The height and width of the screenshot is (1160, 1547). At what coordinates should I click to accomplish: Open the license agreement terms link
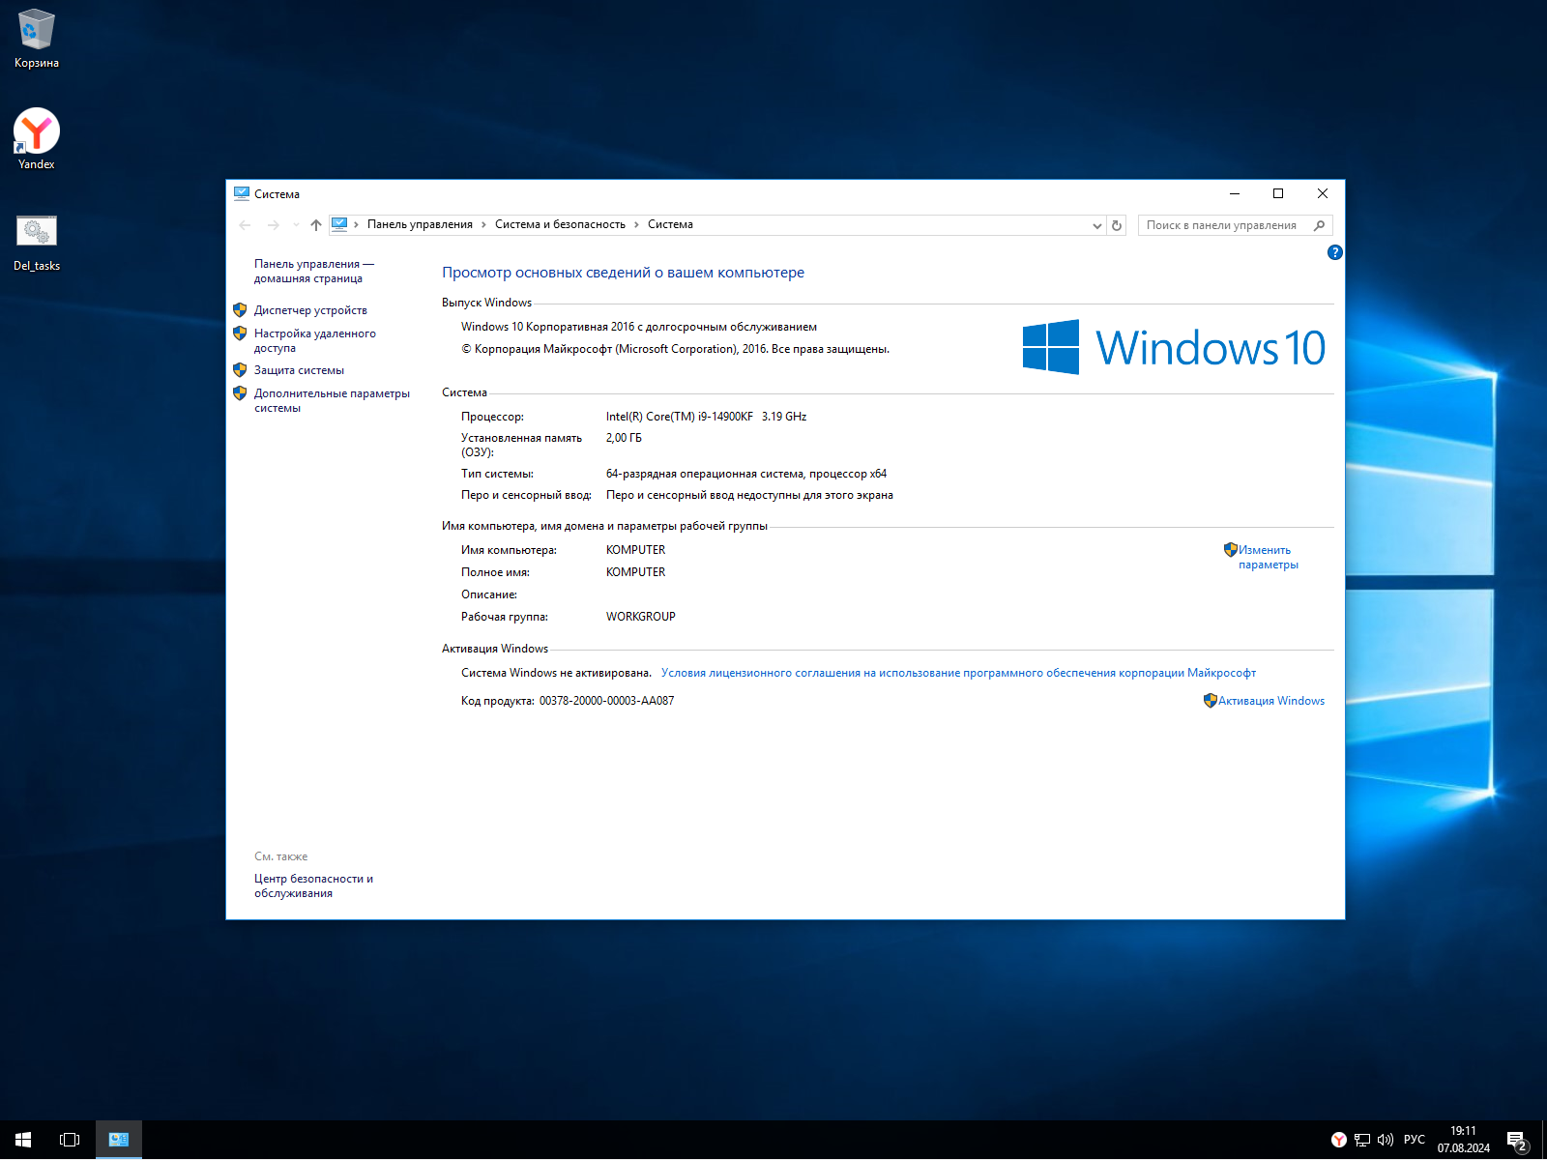[958, 673]
